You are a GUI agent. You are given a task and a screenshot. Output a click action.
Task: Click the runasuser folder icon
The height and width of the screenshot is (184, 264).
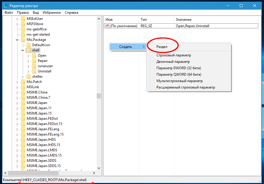click(x=34, y=66)
